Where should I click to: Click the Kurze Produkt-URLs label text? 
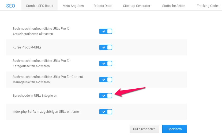[27, 47]
